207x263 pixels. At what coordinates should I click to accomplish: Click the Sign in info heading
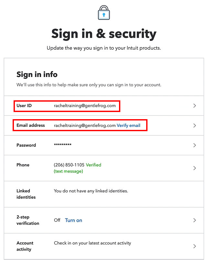37,74
